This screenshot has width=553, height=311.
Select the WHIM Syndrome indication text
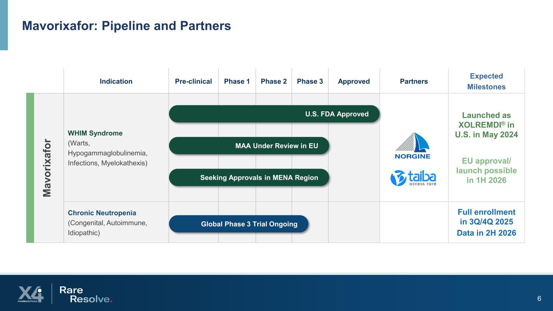pyautogui.click(x=95, y=133)
